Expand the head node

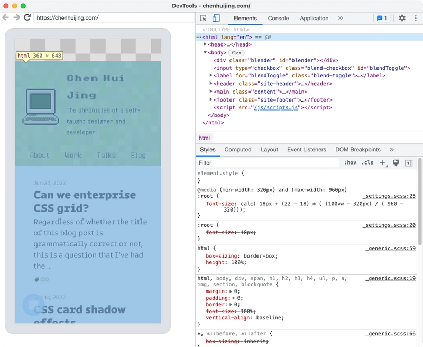click(x=205, y=44)
